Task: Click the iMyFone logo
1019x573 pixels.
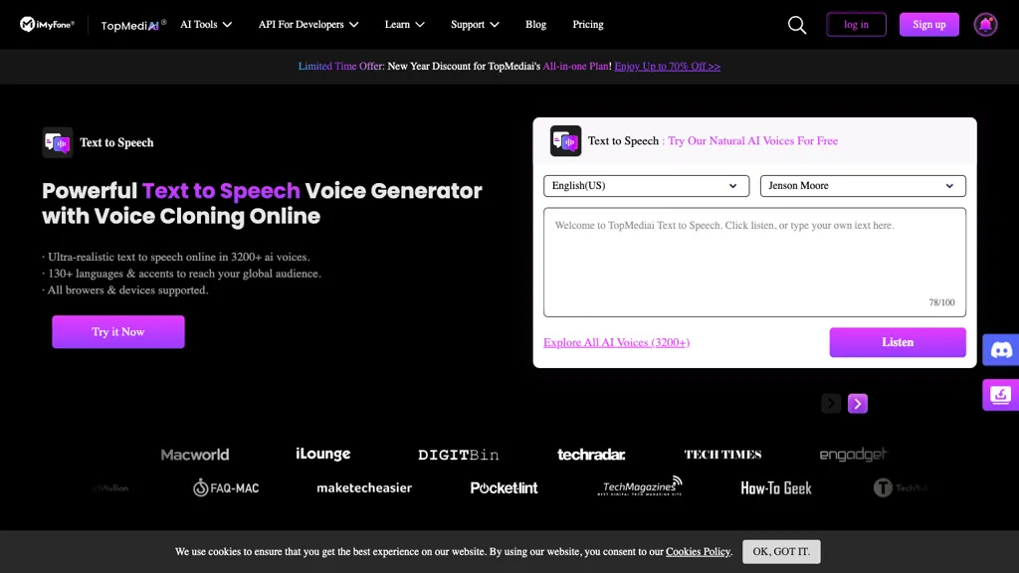Action: (x=47, y=24)
